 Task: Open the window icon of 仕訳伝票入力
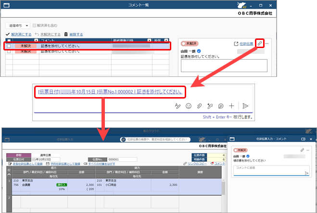[x=7, y=139]
